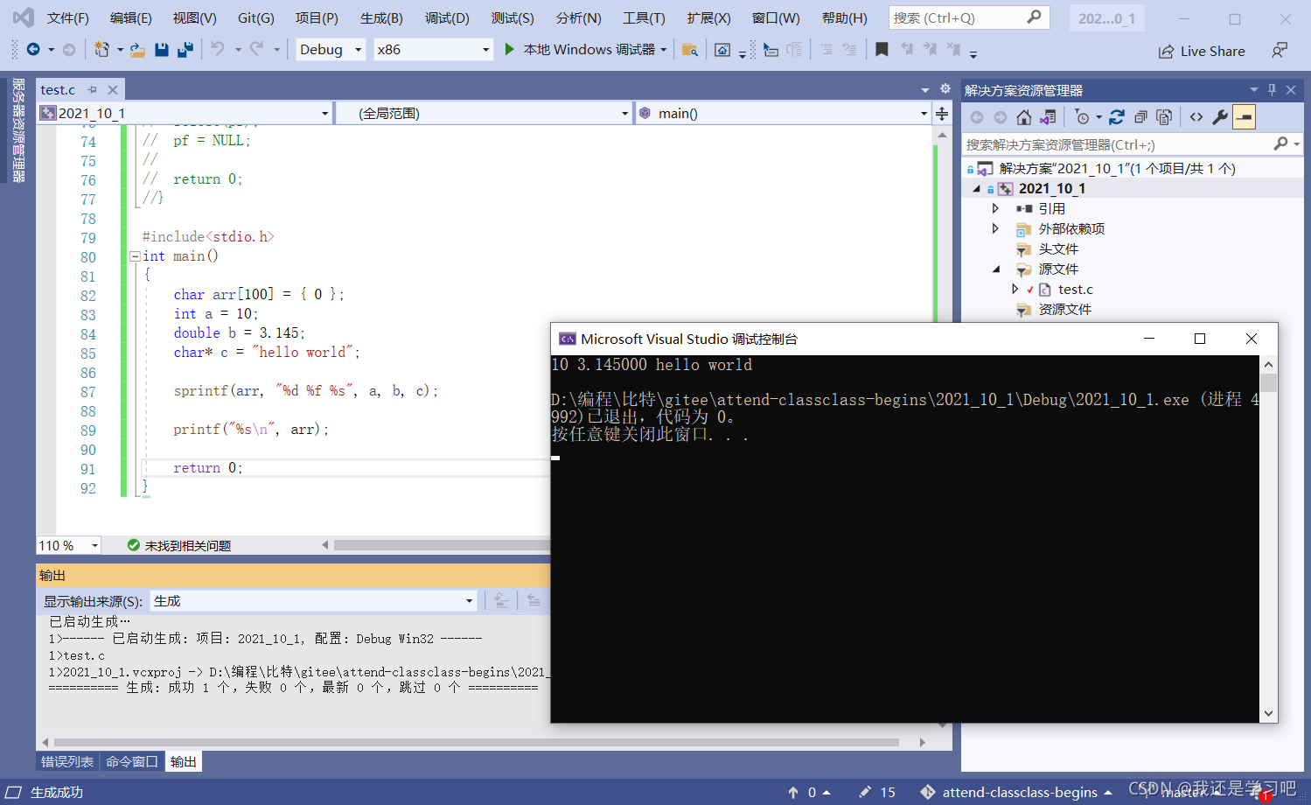Click the Collapse All icon in Solution Explorer
The height and width of the screenshot is (805, 1311).
[1140, 117]
